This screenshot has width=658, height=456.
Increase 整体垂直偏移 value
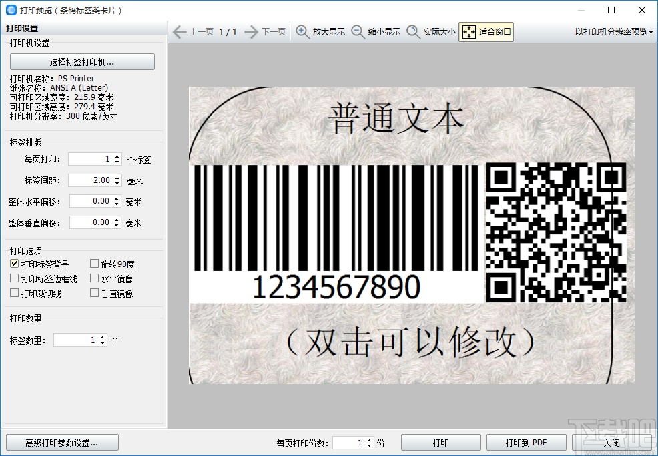pos(117,219)
